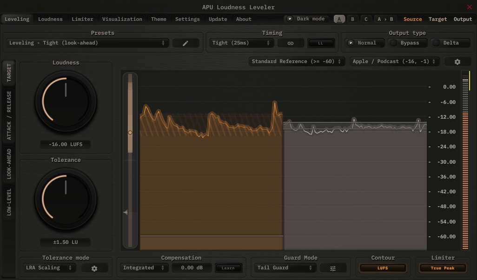Click the Learn compensation button
The width and height of the screenshot is (477, 280).
click(228, 268)
